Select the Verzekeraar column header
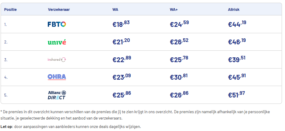The height and width of the screenshot is (131, 285). coord(59,9)
